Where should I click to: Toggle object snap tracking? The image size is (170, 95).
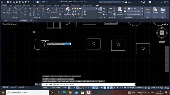(93, 88)
